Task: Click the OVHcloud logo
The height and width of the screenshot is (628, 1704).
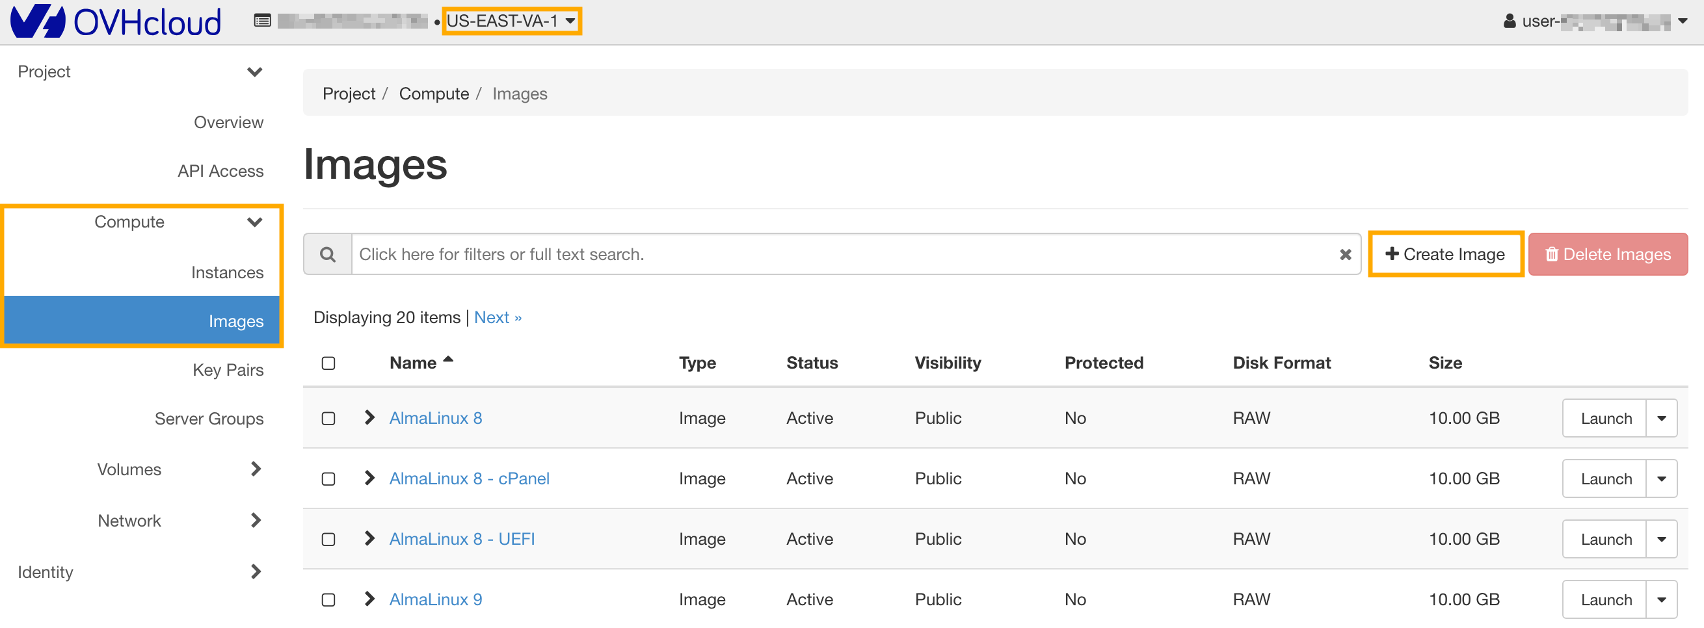Action: coord(116,21)
